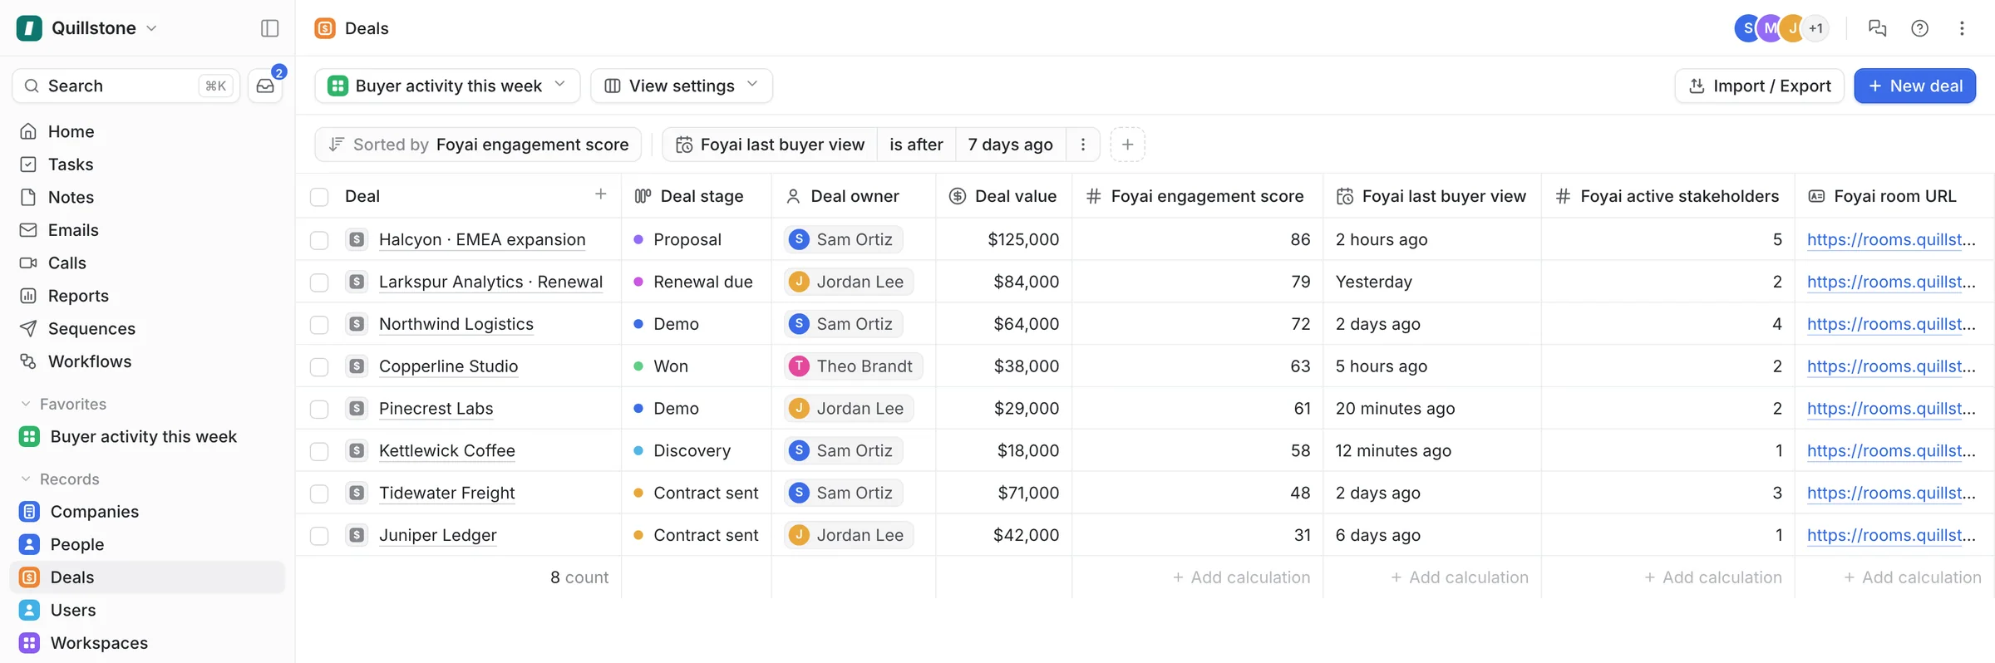The width and height of the screenshot is (1995, 663).
Task: Add a column next to Deal header
Action: 600,194
